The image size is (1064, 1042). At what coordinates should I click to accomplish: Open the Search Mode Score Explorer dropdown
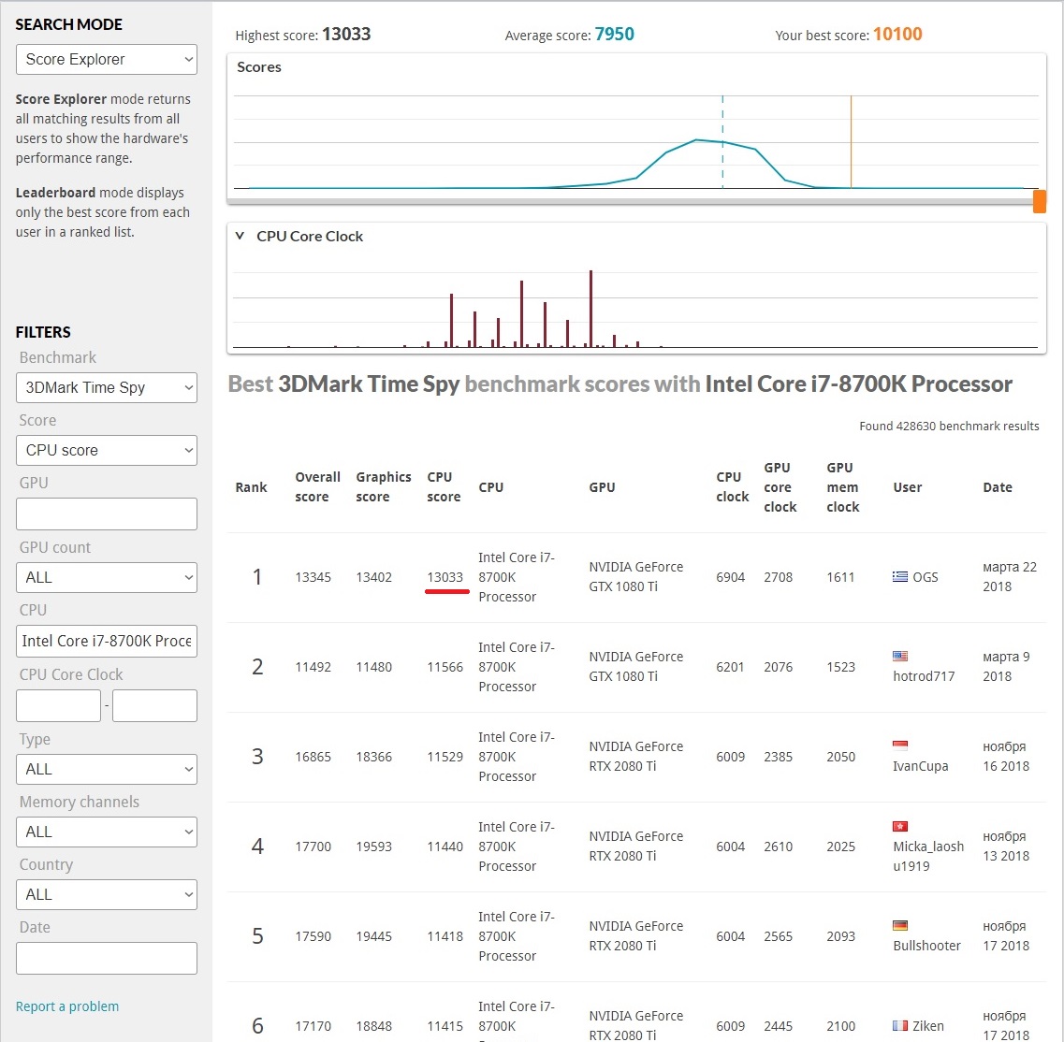pyautogui.click(x=107, y=60)
